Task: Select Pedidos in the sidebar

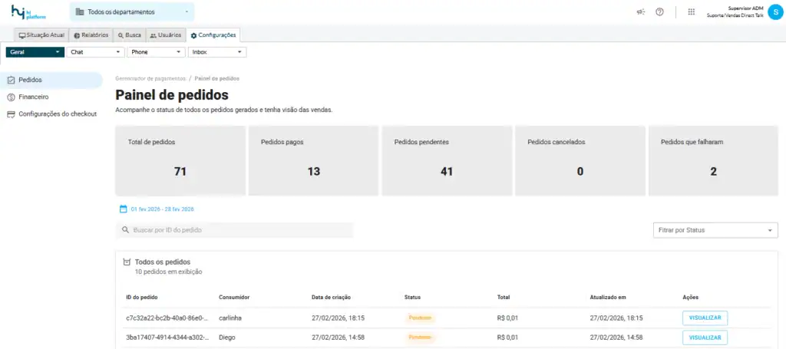Action: [x=30, y=80]
